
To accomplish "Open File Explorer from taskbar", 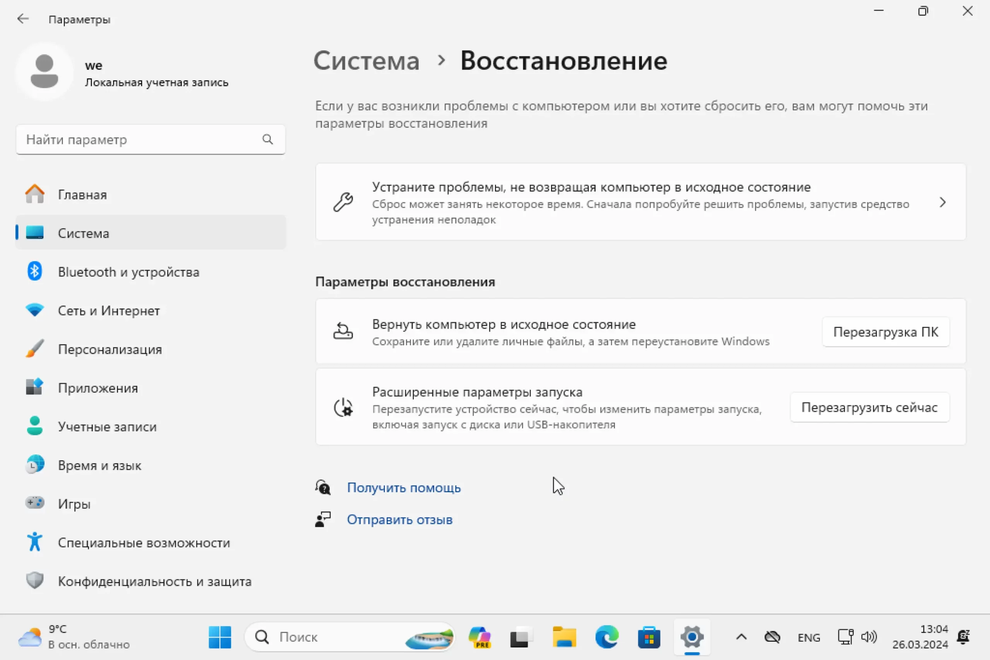I will [564, 637].
